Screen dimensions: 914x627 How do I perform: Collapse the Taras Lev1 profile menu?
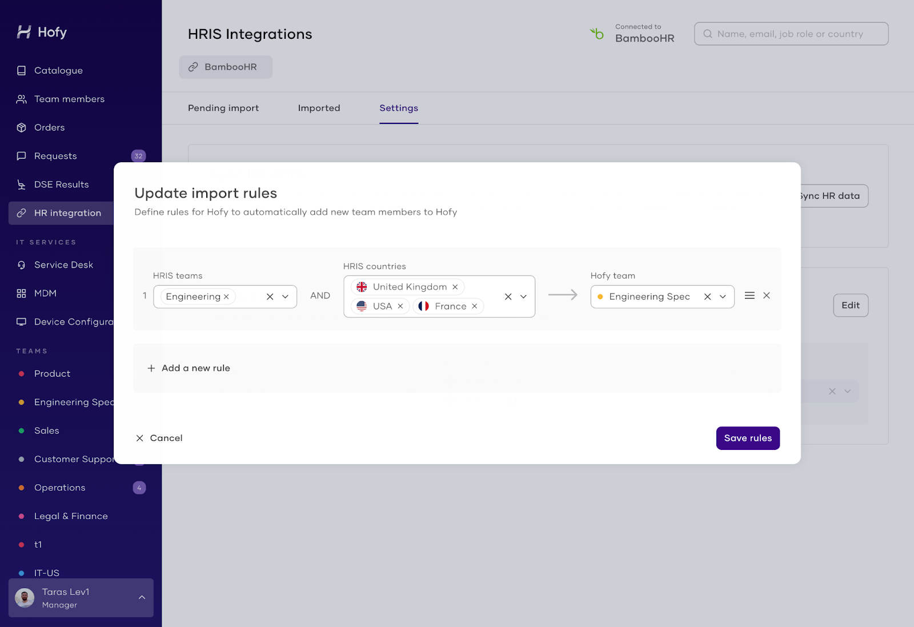pos(142,597)
